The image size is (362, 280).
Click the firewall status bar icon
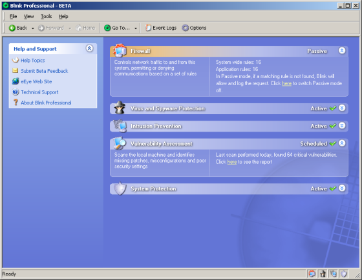click(x=312, y=274)
